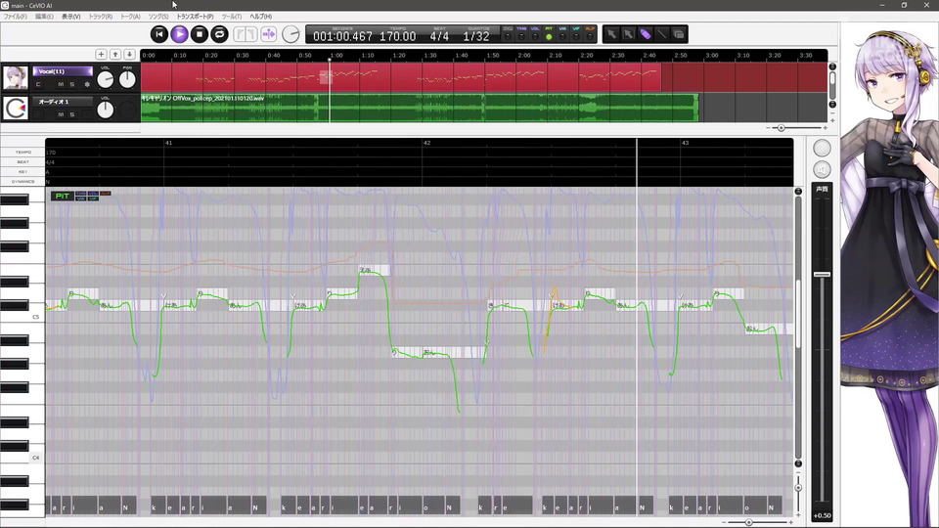Open the ファイル(F) menu
The width and height of the screenshot is (939, 528).
pyautogui.click(x=16, y=17)
